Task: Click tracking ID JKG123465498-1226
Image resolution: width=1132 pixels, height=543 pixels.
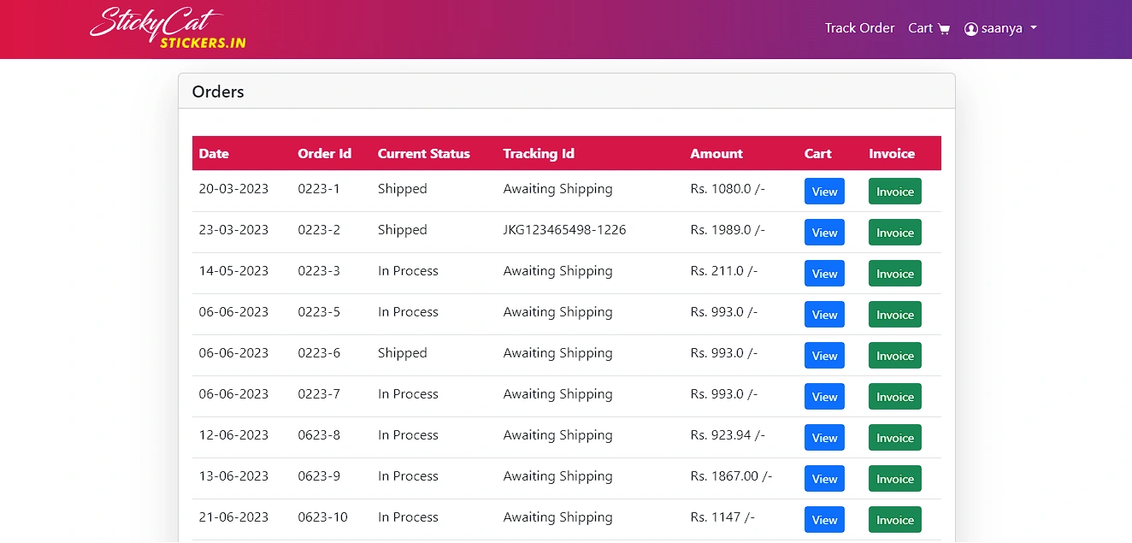Action: (x=564, y=230)
